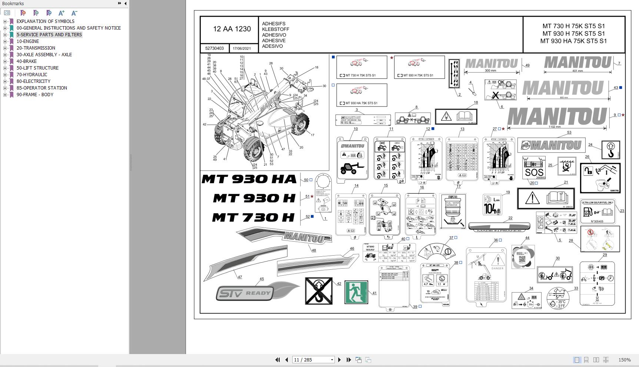
Task: Click 'MT 730 H 75K ST5 S1' header text
Action: [573, 26]
